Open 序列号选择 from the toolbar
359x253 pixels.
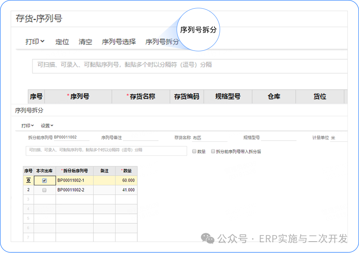tap(119, 42)
